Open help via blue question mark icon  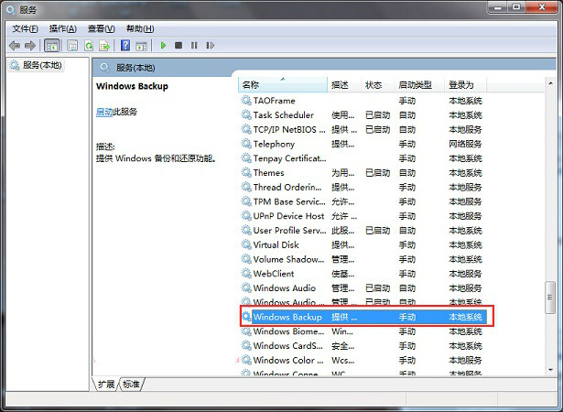click(125, 45)
